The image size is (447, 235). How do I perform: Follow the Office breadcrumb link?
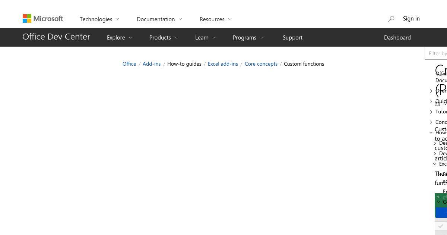(x=129, y=64)
